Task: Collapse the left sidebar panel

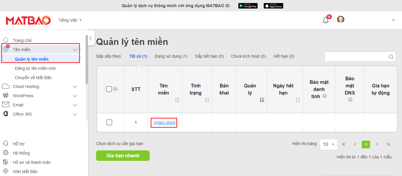Action: tap(92, 38)
